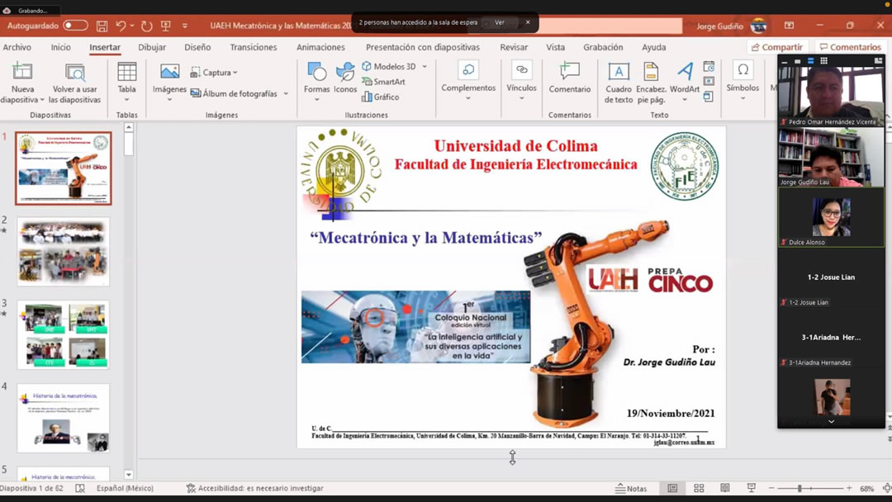The height and width of the screenshot is (502, 892).
Task: Expand Álbum de fotografías dropdown arrow
Action: (x=286, y=94)
